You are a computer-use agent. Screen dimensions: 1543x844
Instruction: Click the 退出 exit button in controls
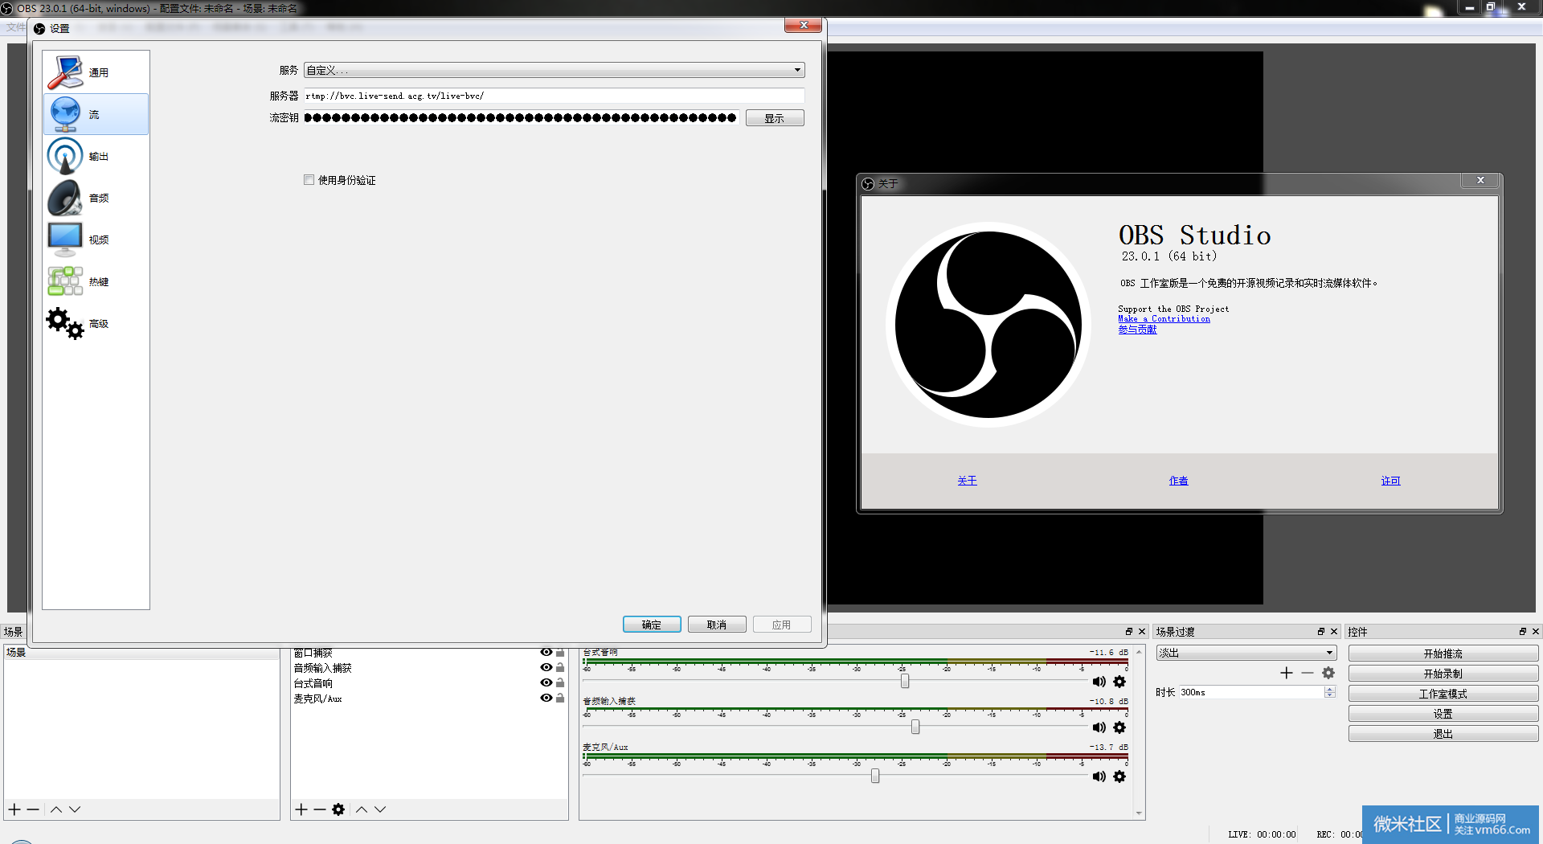[x=1443, y=734]
